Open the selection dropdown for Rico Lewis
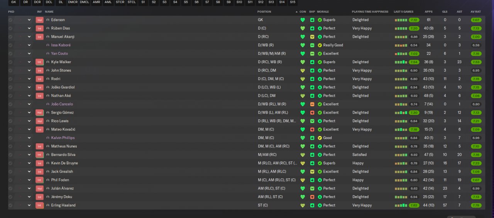494x218 pixels. click(x=29, y=121)
